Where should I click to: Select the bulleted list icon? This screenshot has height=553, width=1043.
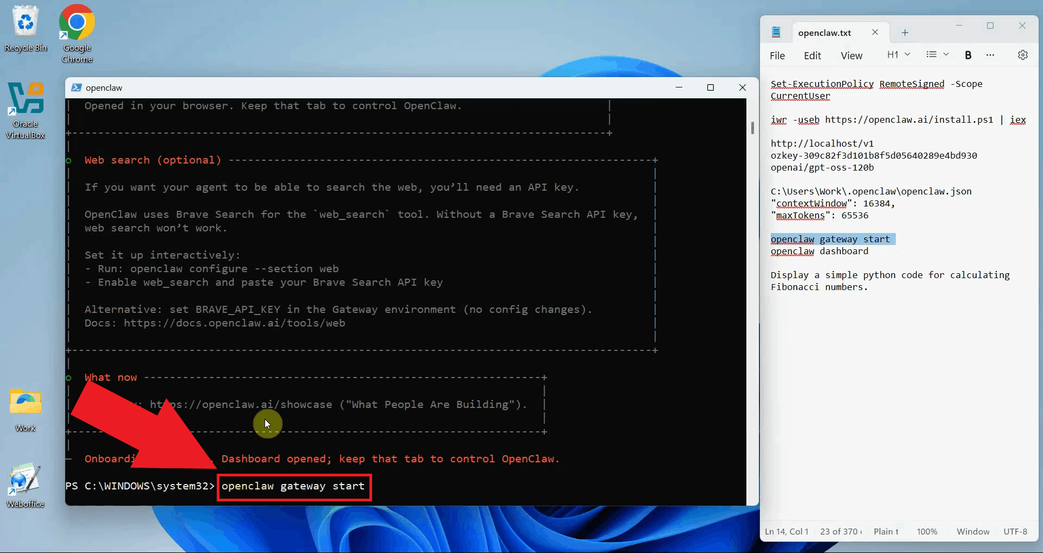(x=931, y=54)
